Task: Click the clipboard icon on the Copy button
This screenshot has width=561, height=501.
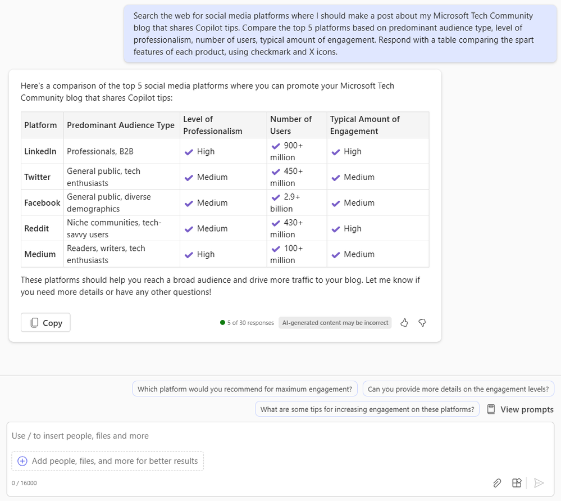Action: (34, 323)
